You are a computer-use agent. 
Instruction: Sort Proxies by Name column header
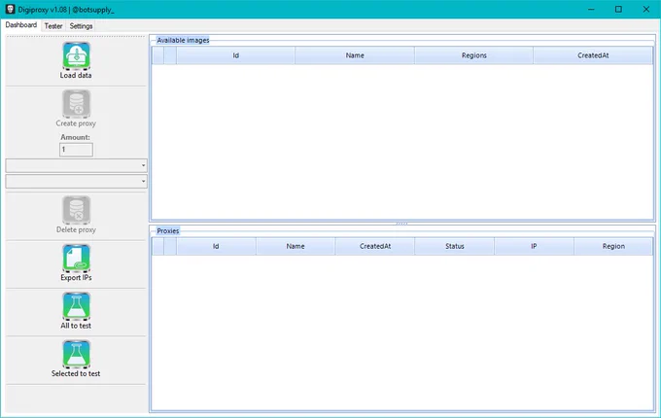(296, 246)
